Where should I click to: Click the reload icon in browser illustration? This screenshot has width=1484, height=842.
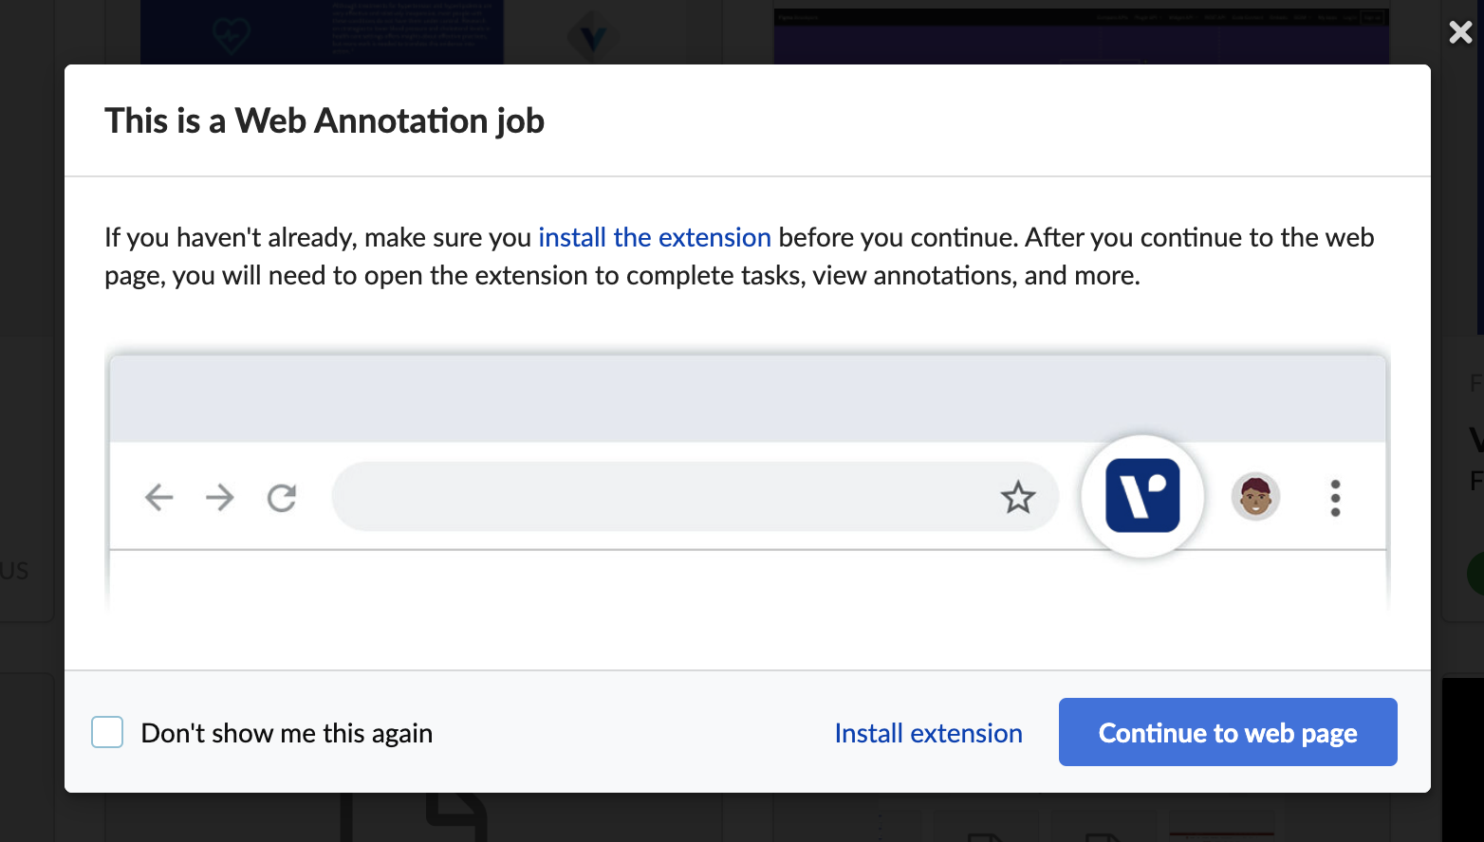[x=282, y=497]
